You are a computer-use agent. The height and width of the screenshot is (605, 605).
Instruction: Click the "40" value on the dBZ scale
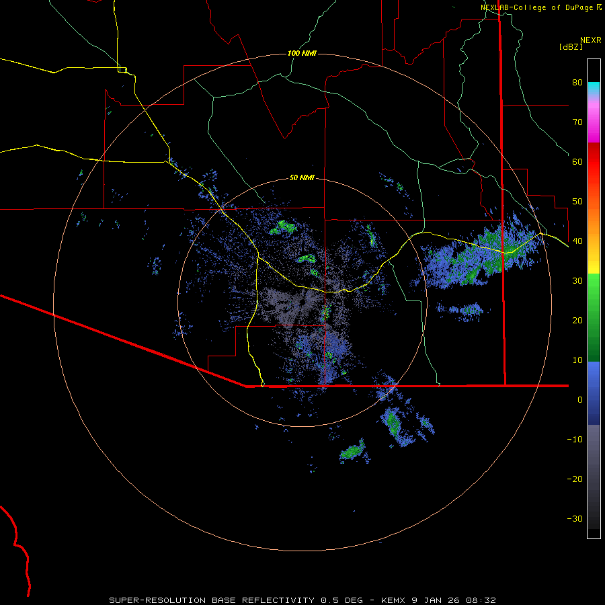pos(577,241)
